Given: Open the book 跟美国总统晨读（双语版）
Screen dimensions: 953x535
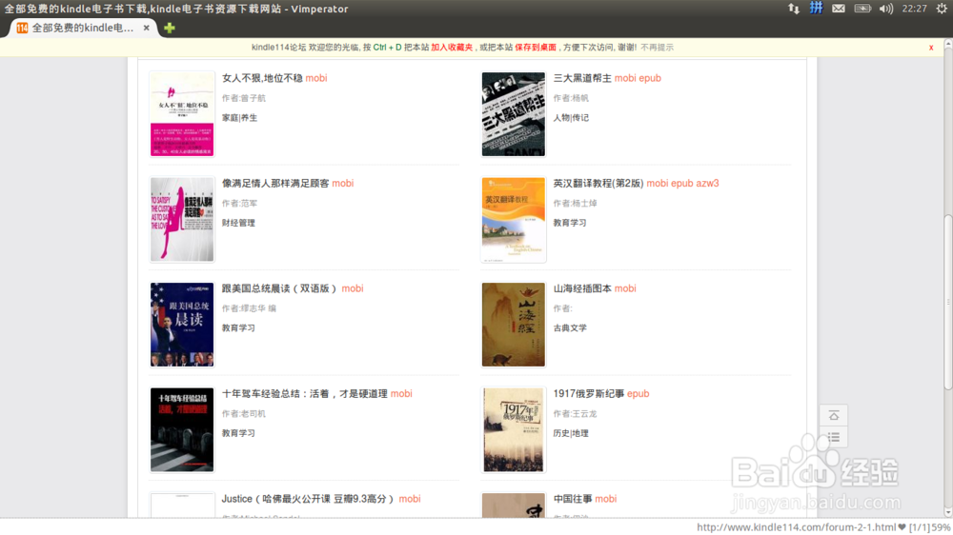Looking at the screenshot, I should tap(280, 288).
